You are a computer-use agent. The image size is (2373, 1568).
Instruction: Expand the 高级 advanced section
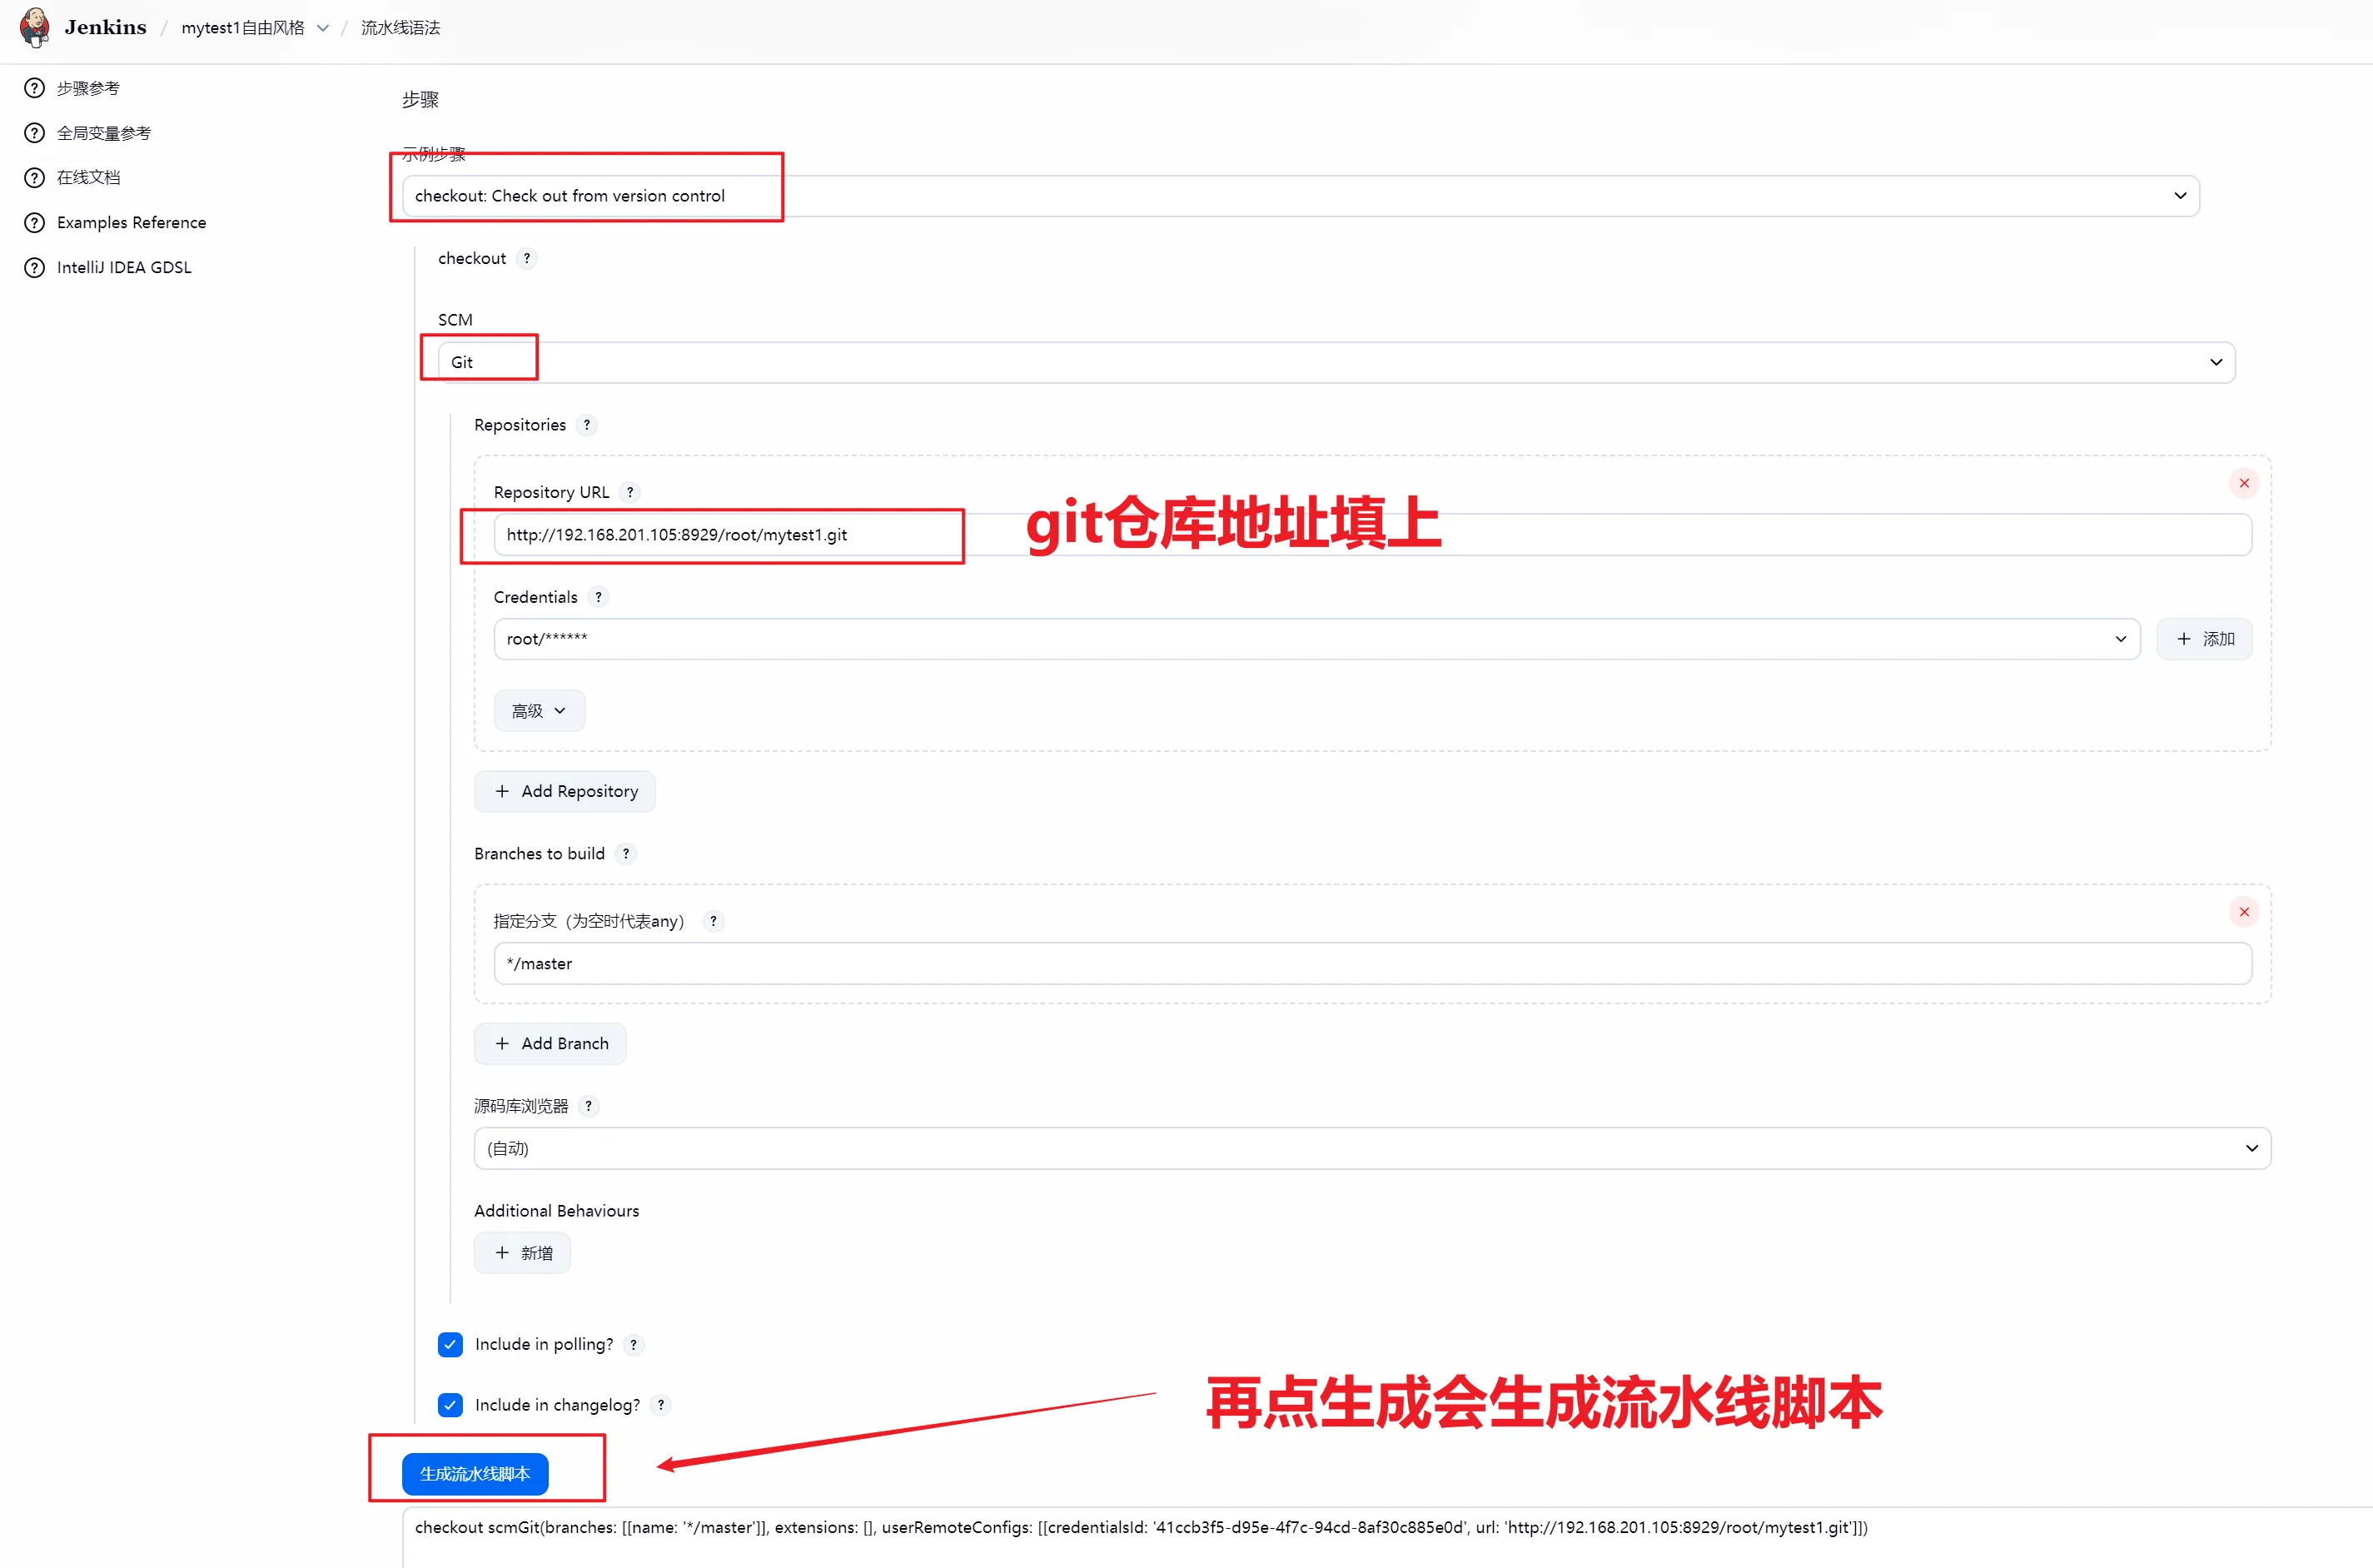point(539,711)
